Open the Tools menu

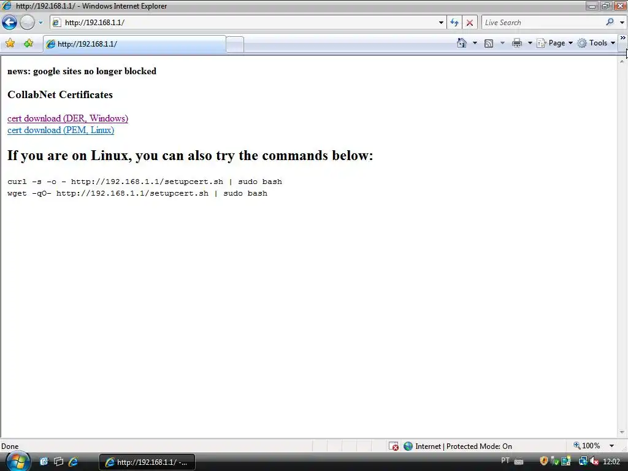point(596,43)
